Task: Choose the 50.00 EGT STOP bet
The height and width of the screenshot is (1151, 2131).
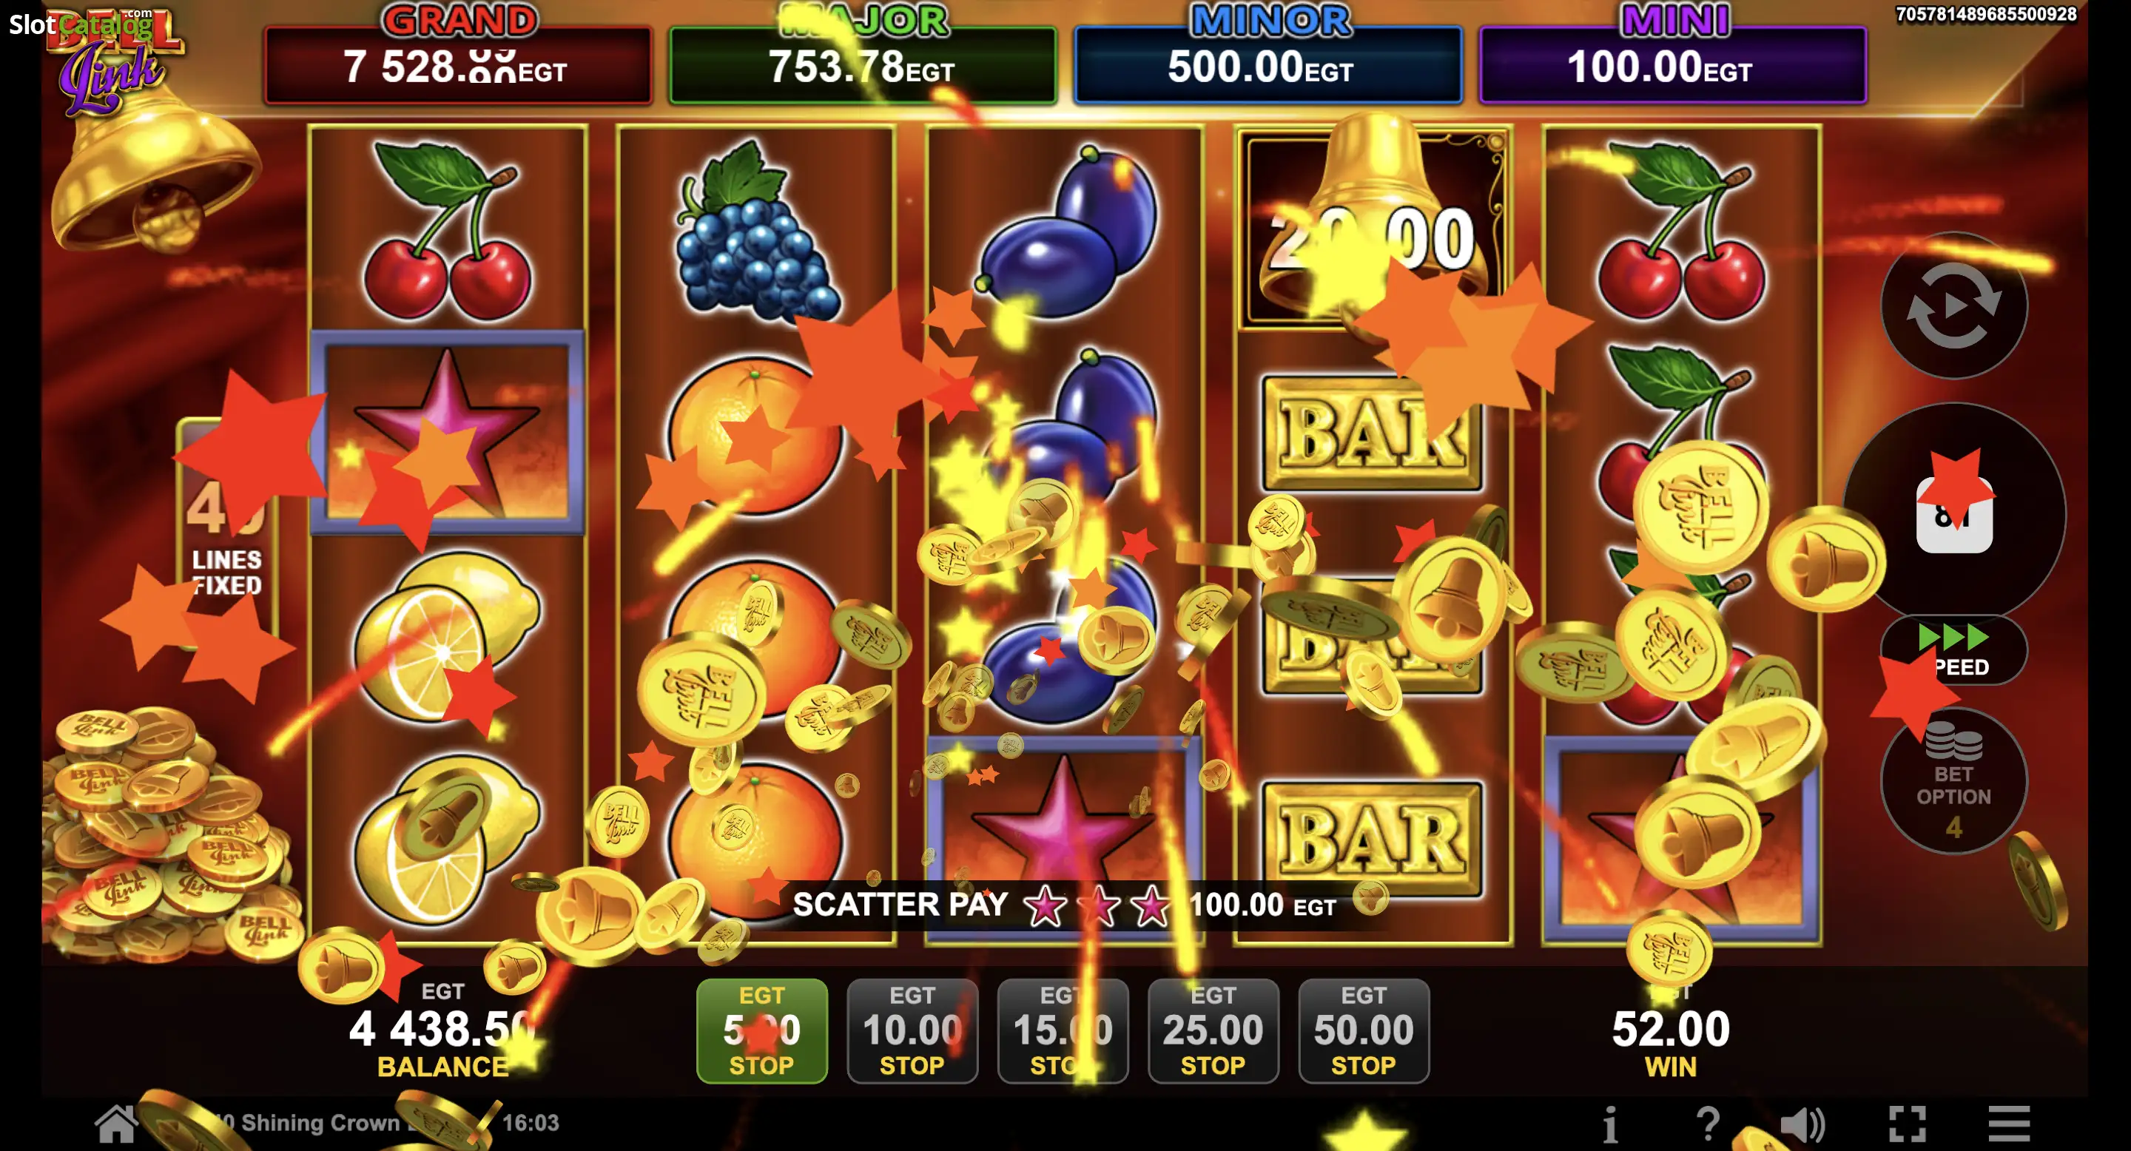Action: tap(1364, 1031)
